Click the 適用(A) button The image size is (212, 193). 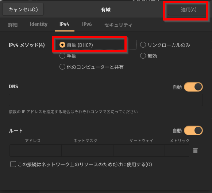(188, 10)
